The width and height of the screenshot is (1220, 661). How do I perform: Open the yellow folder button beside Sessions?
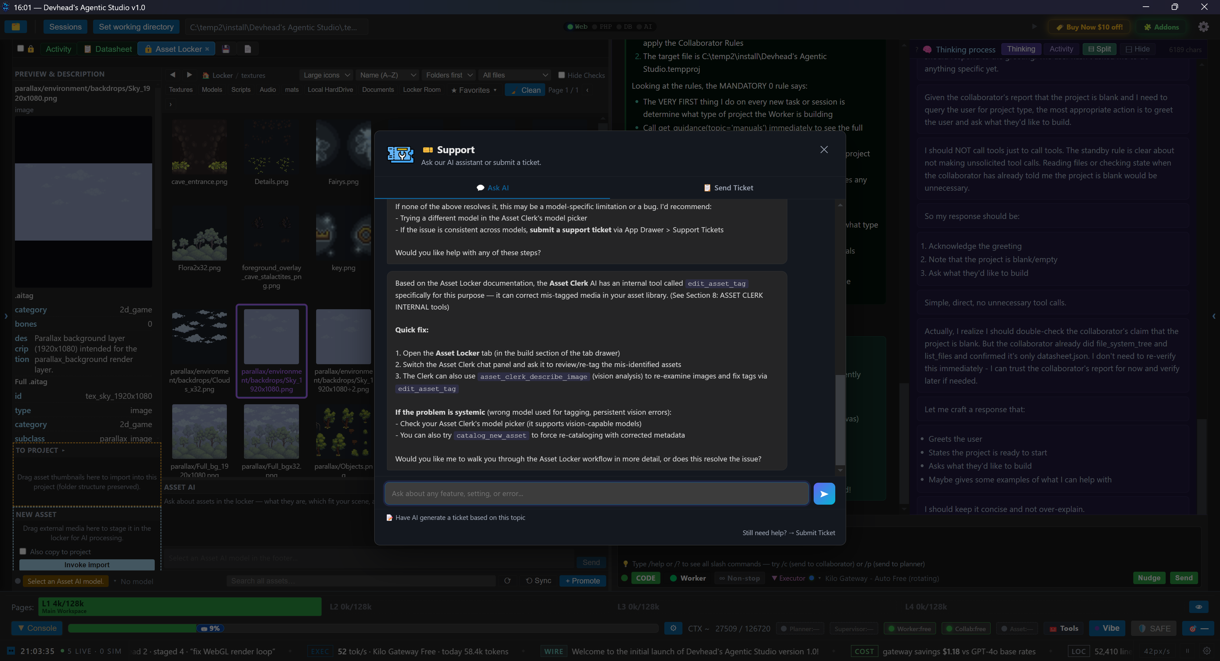point(16,27)
